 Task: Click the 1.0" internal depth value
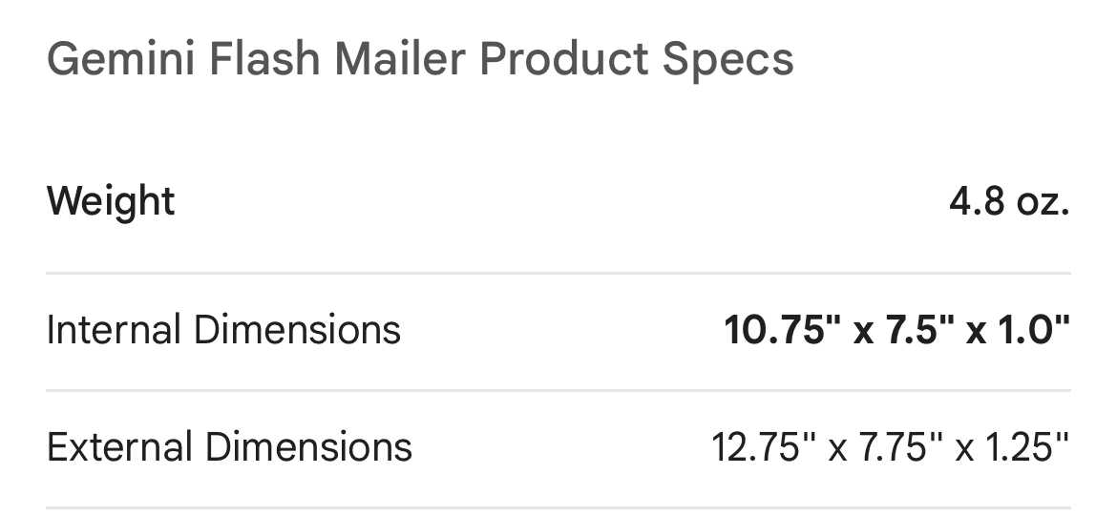pyautogui.click(x=1032, y=330)
